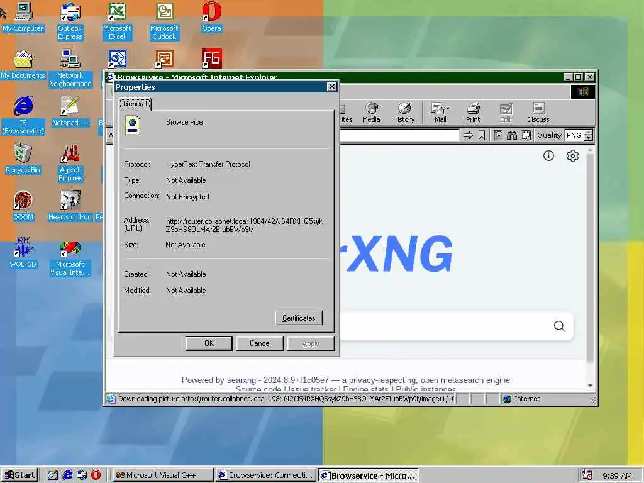Switch to Browservice: Connecti... taskbar button
The image size is (644, 483).
[x=266, y=475]
